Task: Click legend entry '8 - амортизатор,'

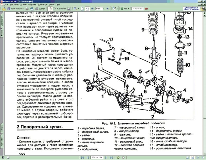Action: tap(127, 131)
